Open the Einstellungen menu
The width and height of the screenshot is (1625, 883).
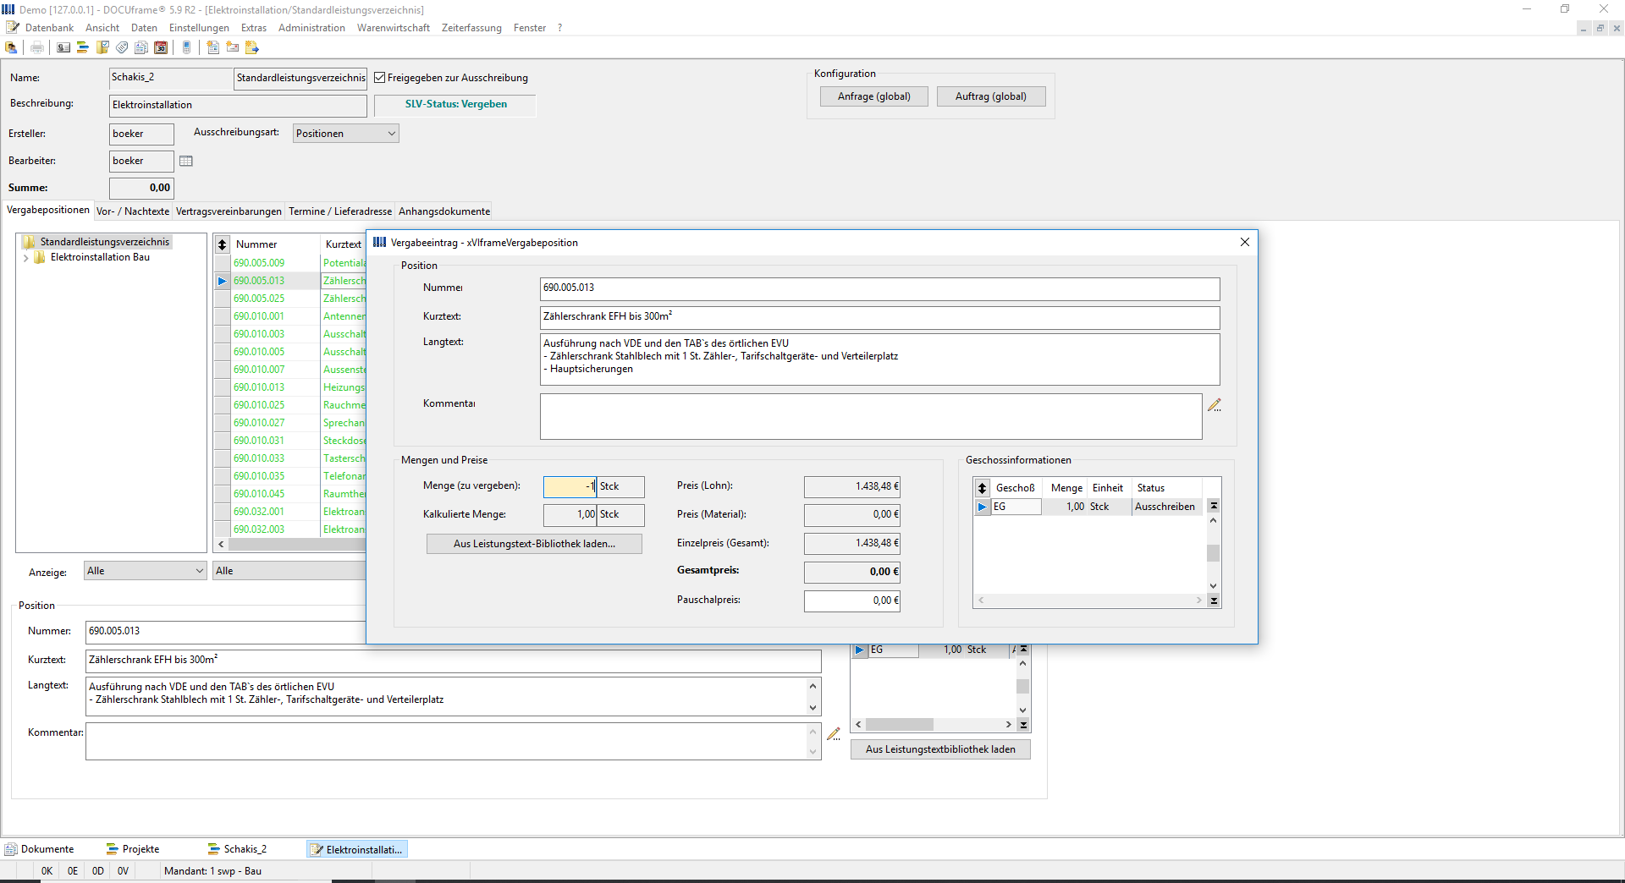[199, 28]
